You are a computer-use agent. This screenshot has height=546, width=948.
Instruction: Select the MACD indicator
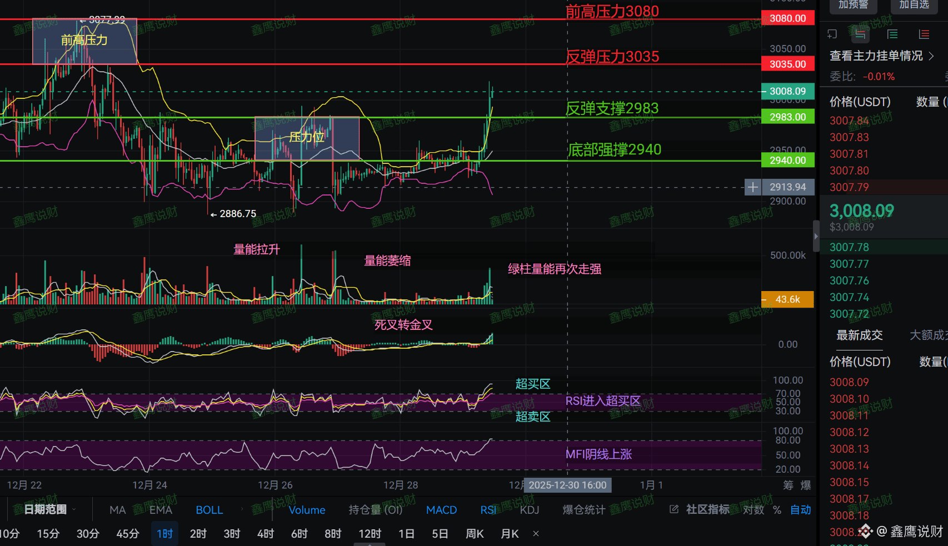[441, 510]
